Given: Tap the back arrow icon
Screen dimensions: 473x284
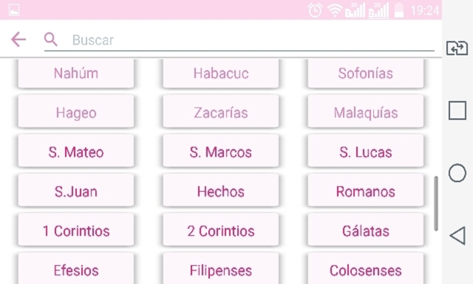Looking at the screenshot, I should click(18, 40).
